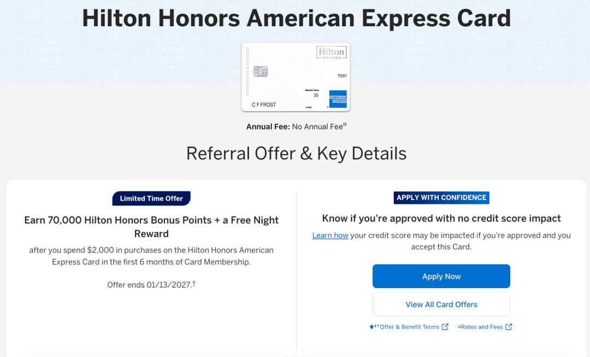Click the Referral Offer & Key Details heading
This screenshot has width=590, height=357.
click(x=296, y=153)
